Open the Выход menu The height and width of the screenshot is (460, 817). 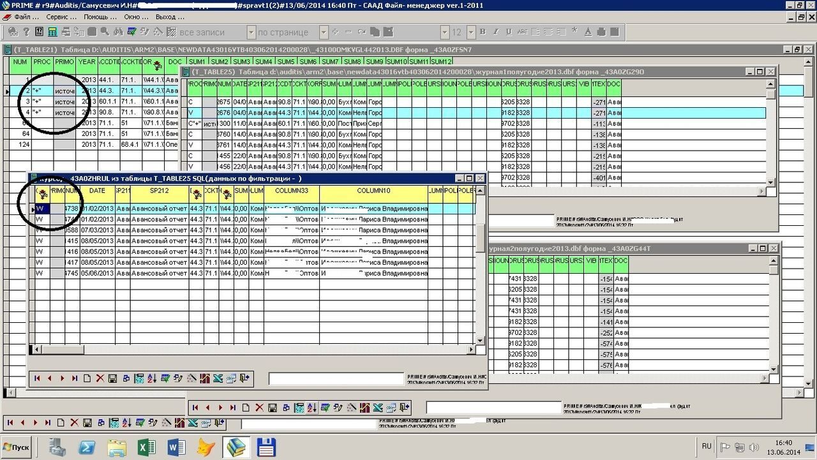[x=170, y=17]
